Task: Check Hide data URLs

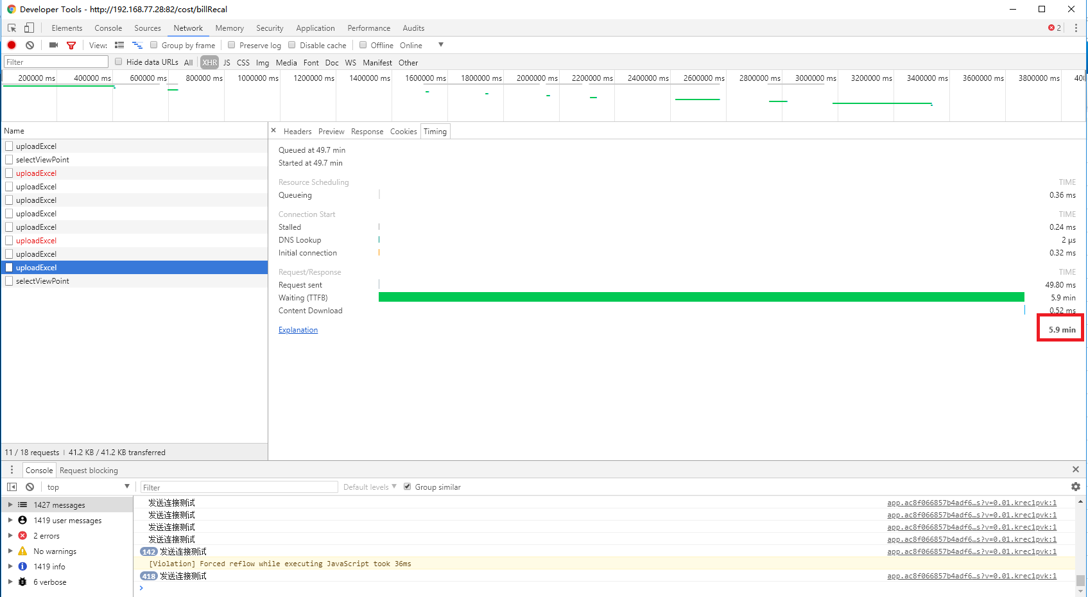Action: coord(119,62)
